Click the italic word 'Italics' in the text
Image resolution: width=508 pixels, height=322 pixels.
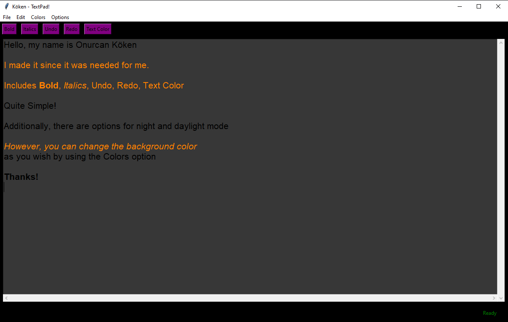click(75, 85)
